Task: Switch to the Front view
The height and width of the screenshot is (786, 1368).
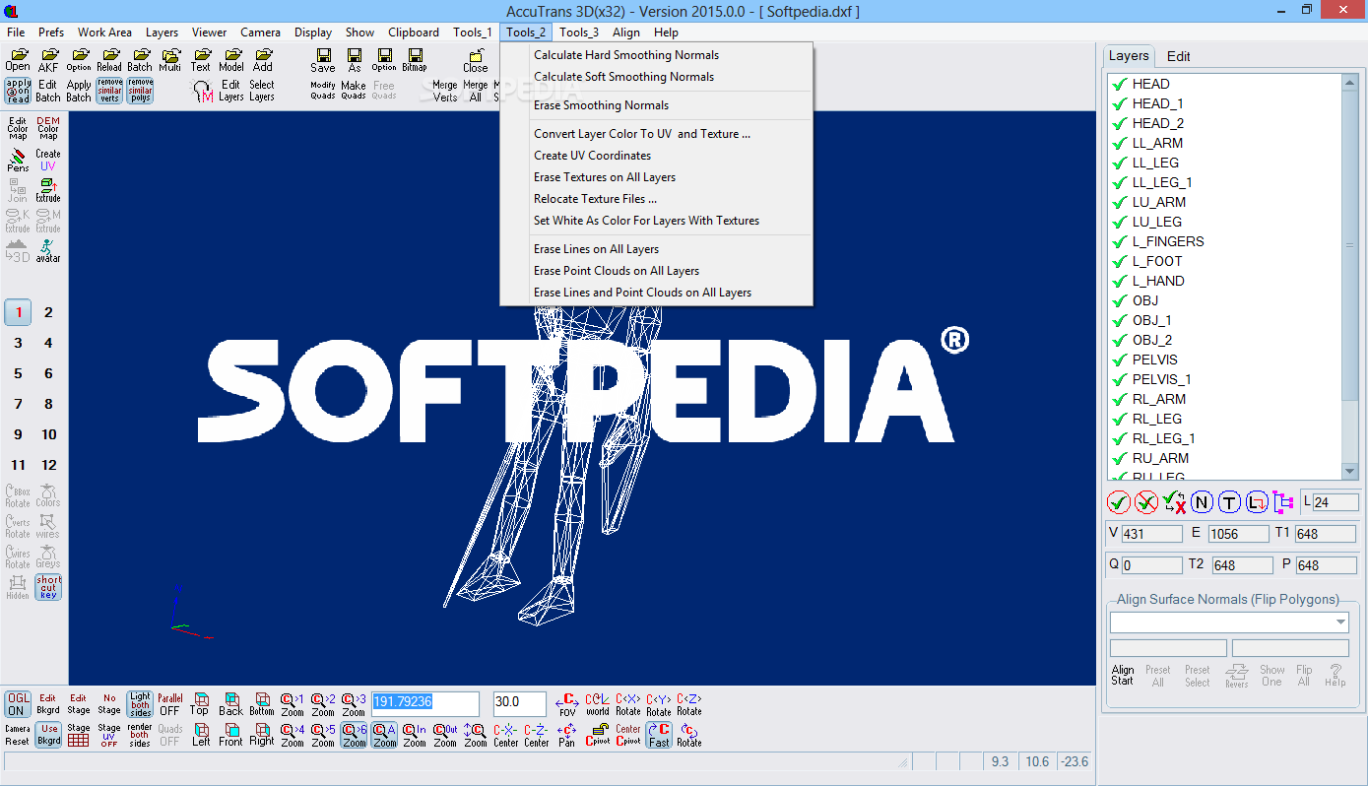Action: (230, 735)
